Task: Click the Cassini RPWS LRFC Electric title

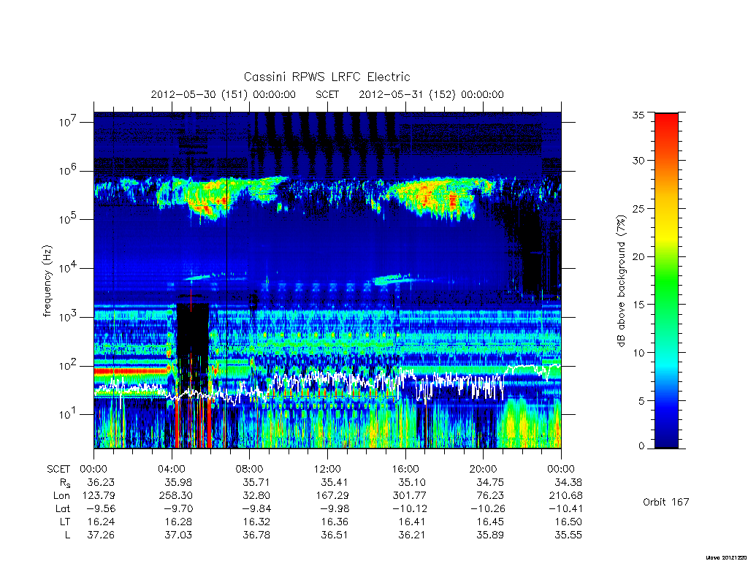Action: 327,77
